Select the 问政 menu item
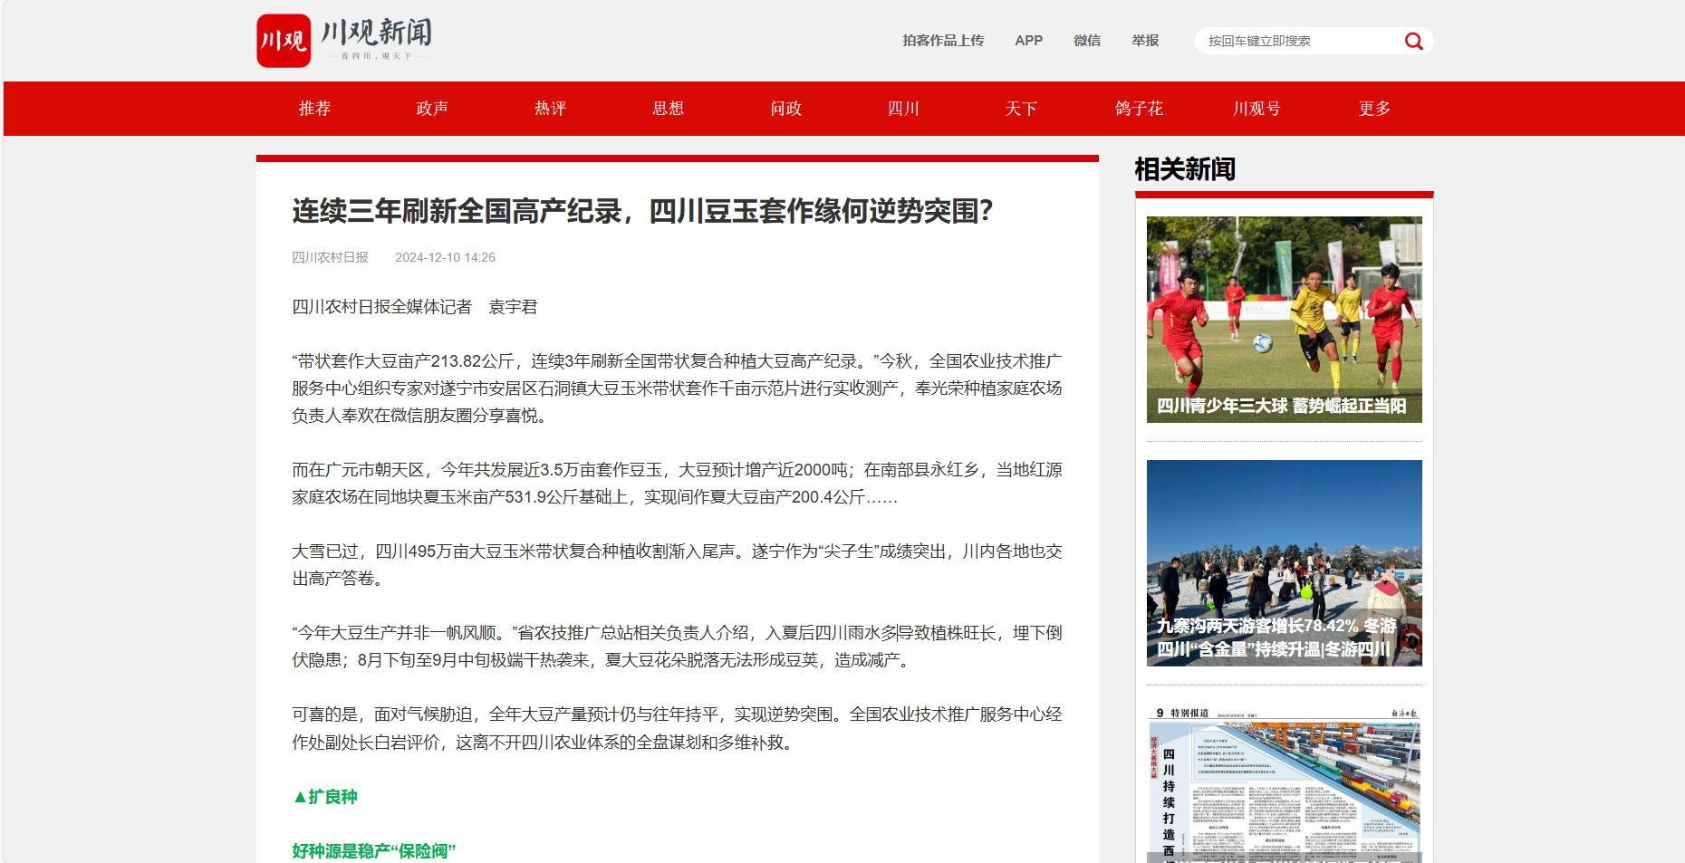Image resolution: width=1685 pixels, height=863 pixels. tap(785, 109)
